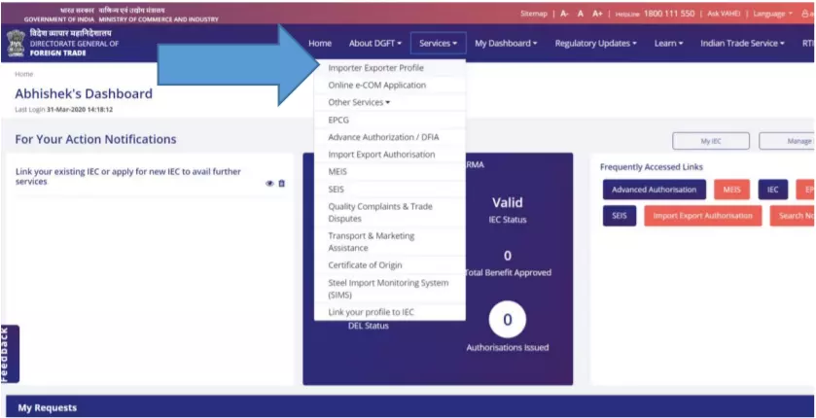Open Quality Complaints & Trade Disputes
Screen dimensions: 816x418
tap(390, 213)
